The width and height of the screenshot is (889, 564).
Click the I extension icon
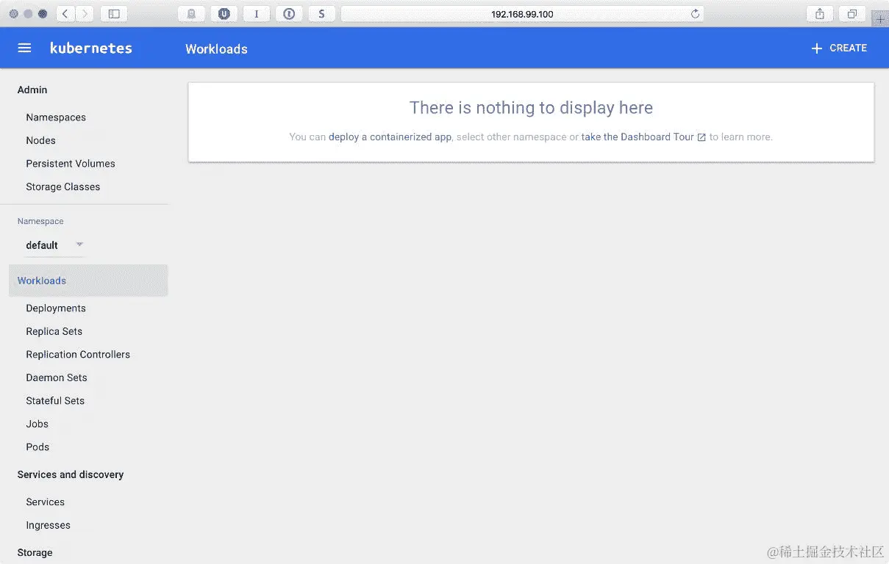(257, 13)
